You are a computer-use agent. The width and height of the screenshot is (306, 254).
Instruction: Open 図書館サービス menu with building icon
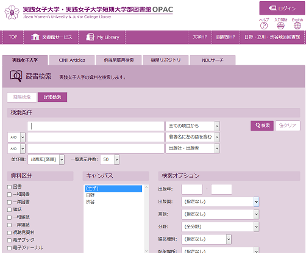click(x=51, y=37)
